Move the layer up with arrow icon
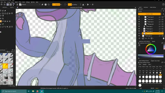165x93 pixels. coord(149,38)
